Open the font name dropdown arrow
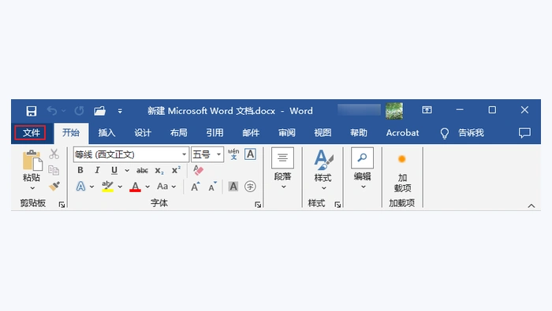Viewport: 552px width, 311px height. tap(184, 154)
